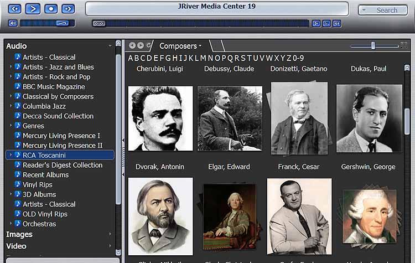
Task: Mute audio with the speaker icon
Action: pyautogui.click(x=13, y=23)
